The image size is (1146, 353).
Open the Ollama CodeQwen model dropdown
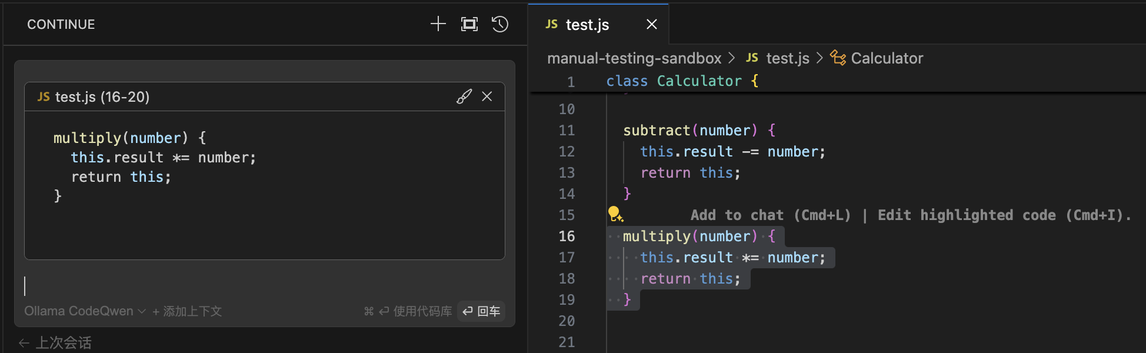tap(85, 311)
